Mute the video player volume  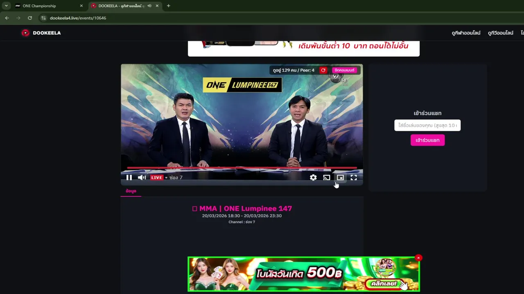tap(142, 178)
